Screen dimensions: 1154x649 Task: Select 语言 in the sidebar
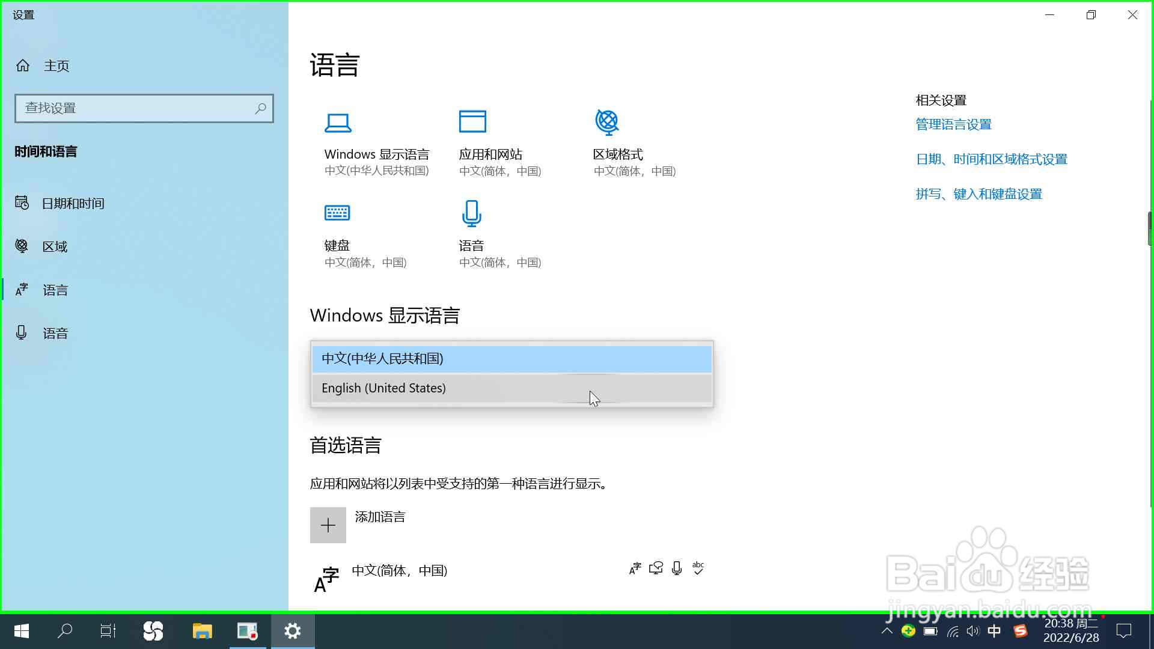click(x=144, y=290)
